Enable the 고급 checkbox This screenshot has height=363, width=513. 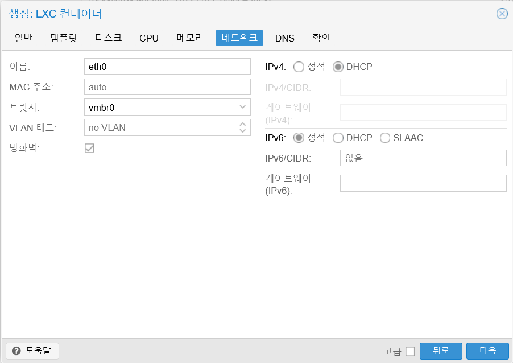[410, 351]
